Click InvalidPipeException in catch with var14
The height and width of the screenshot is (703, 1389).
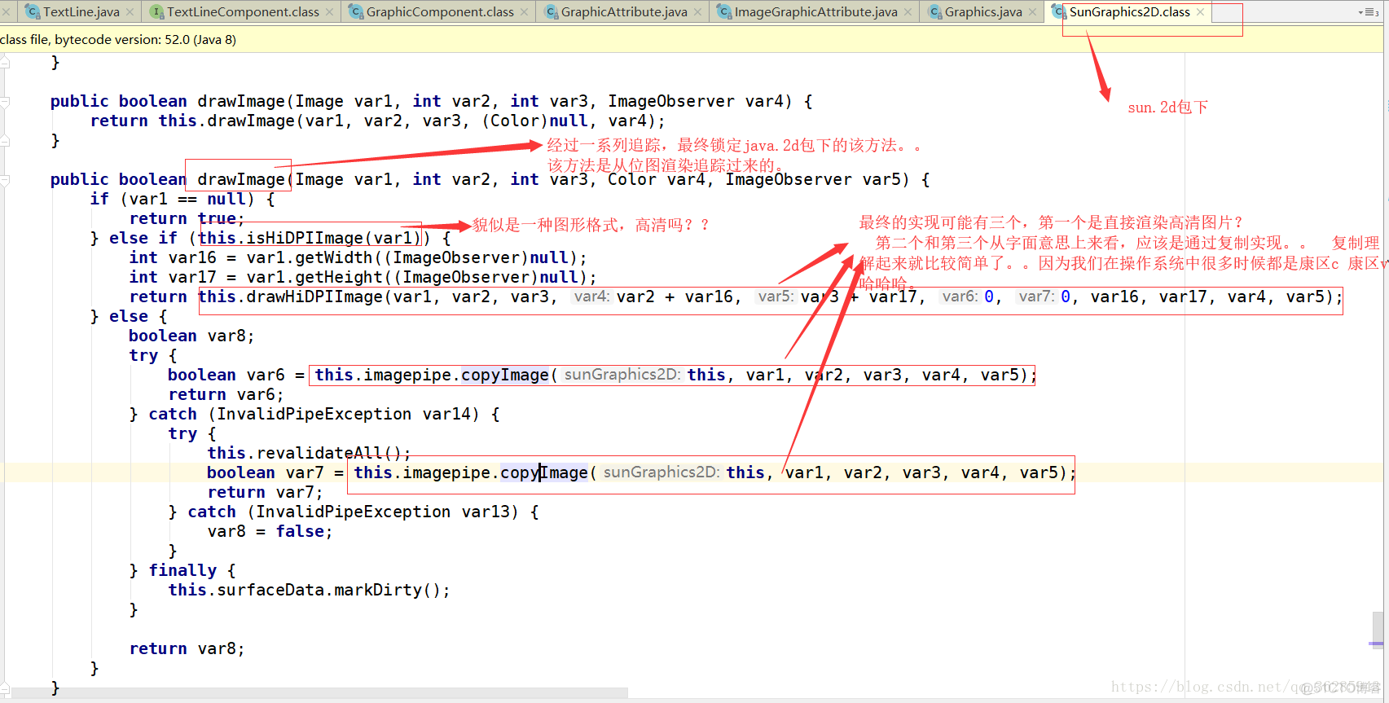click(x=314, y=414)
